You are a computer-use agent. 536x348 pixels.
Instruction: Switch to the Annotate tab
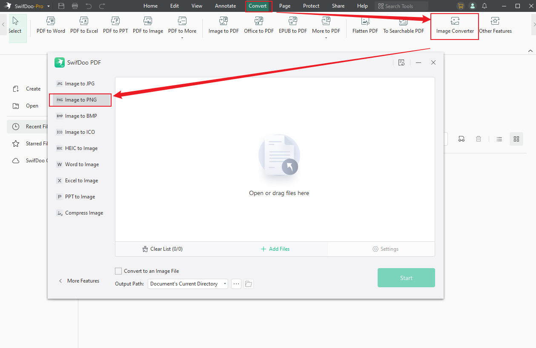pyautogui.click(x=225, y=6)
